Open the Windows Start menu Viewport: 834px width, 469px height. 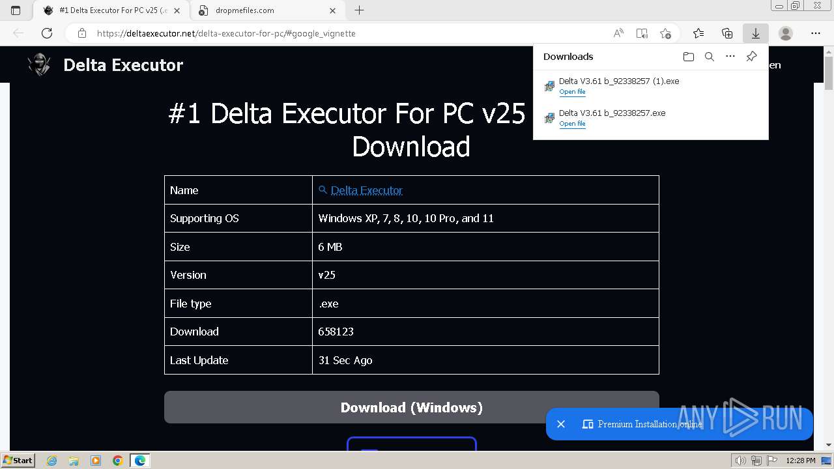(x=18, y=461)
